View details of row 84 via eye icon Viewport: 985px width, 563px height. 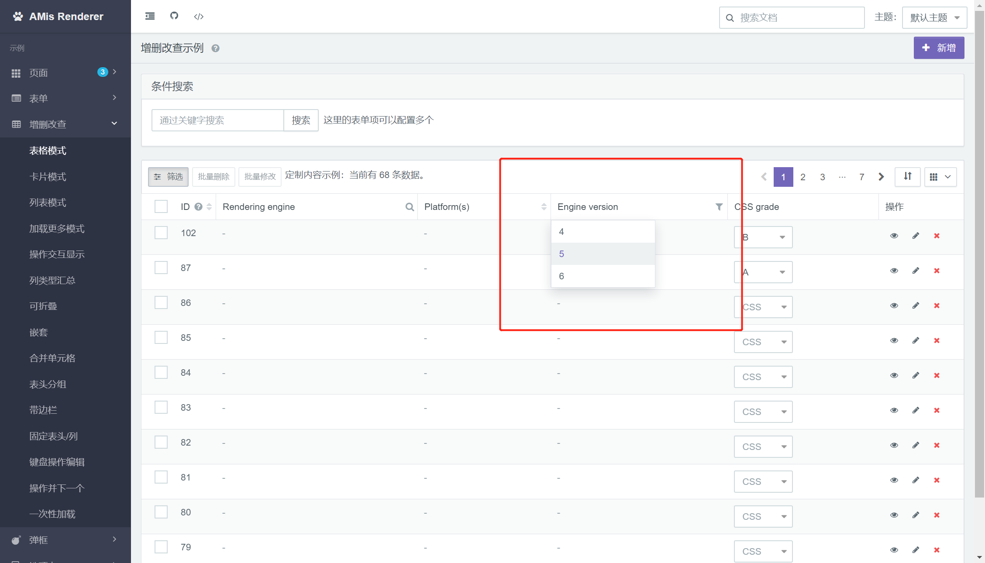(x=894, y=375)
